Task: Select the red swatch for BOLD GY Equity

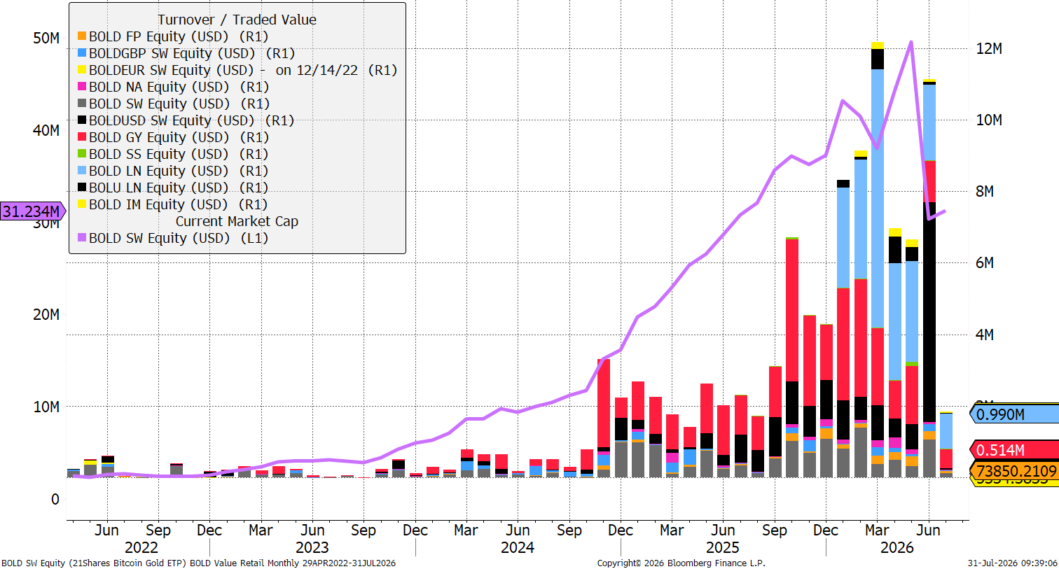Action: pos(82,137)
